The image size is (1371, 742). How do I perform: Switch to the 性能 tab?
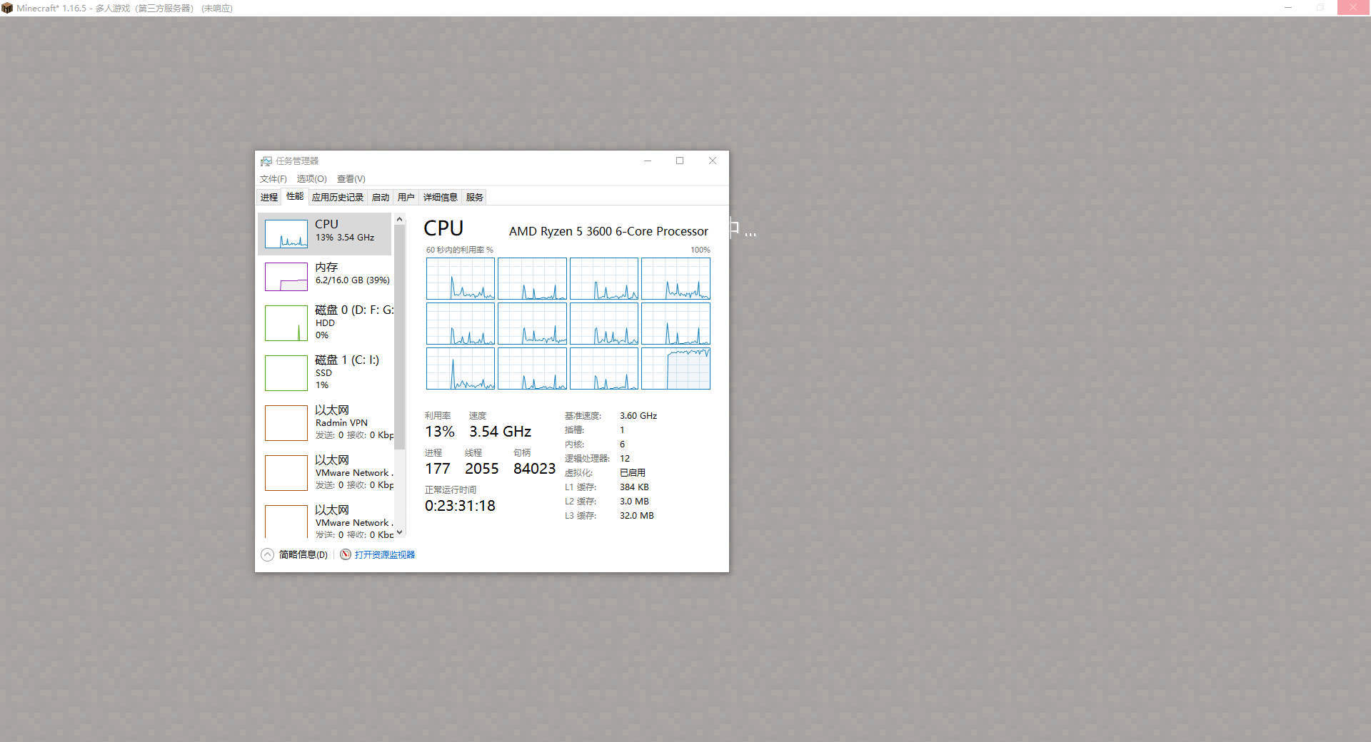[295, 196]
